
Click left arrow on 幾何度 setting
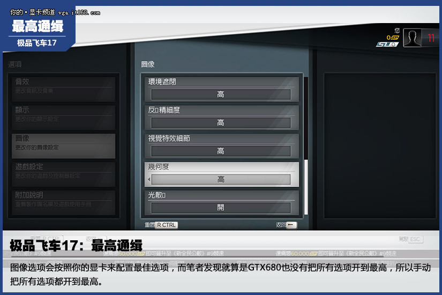[149, 179]
